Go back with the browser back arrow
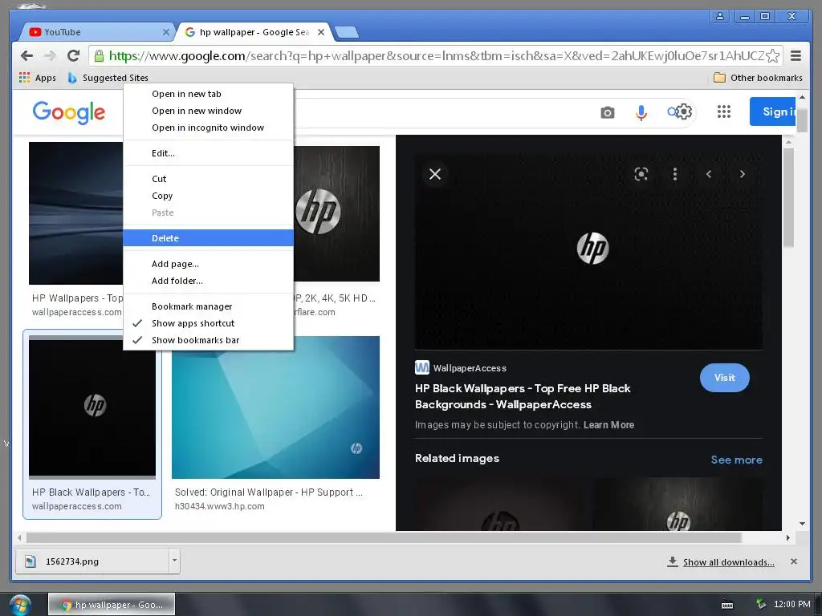The image size is (822, 616). [x=26, y=55]
